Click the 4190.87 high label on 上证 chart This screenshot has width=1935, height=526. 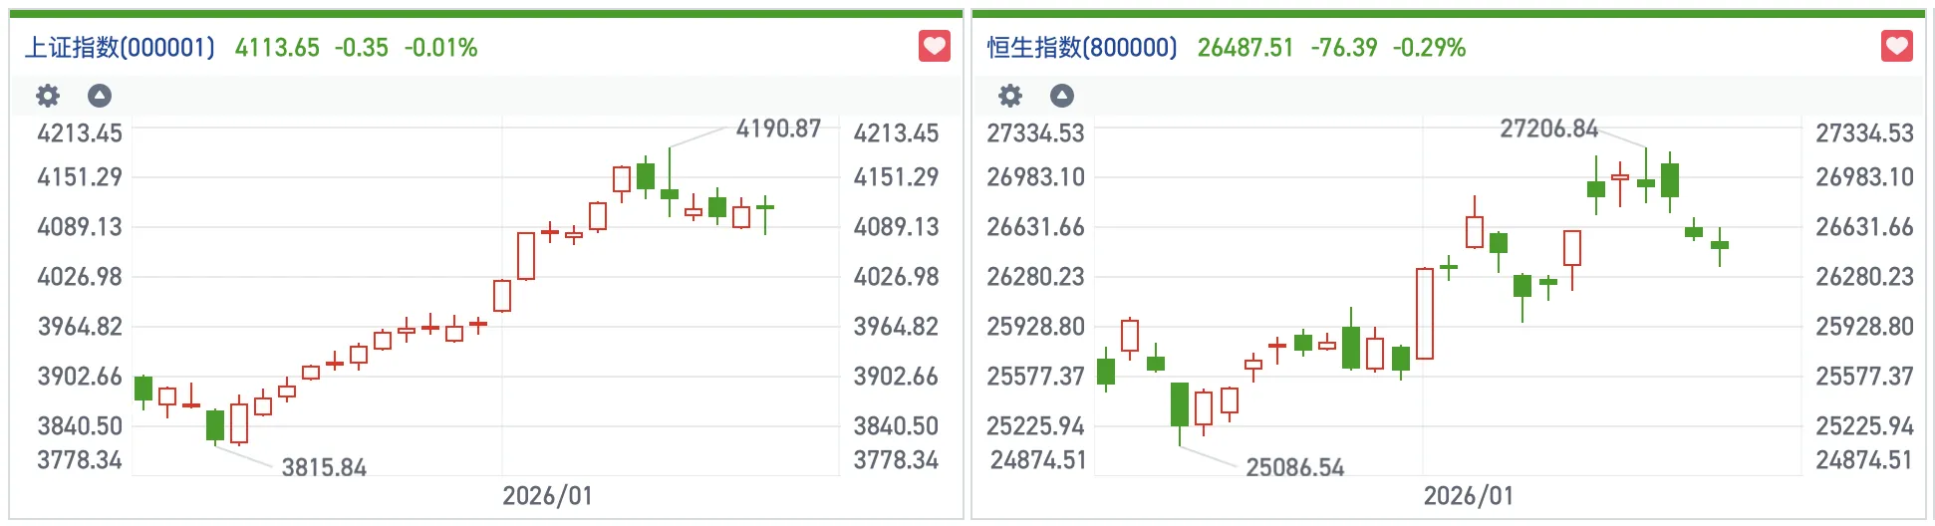(778, 129)
